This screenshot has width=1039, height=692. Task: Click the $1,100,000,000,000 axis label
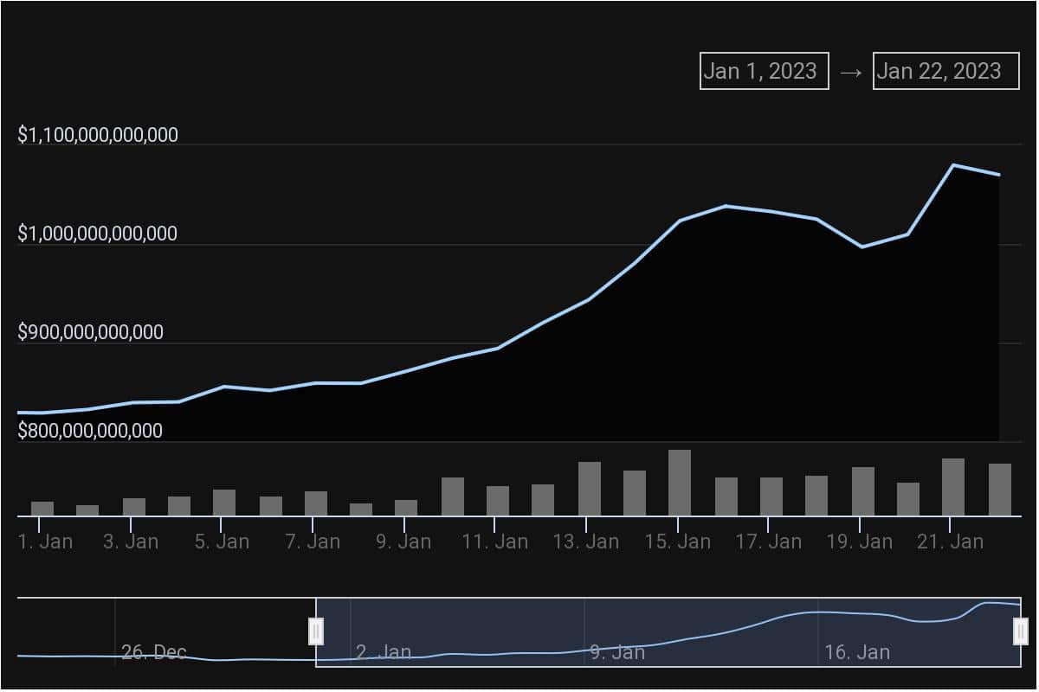[x=98, y=135]
